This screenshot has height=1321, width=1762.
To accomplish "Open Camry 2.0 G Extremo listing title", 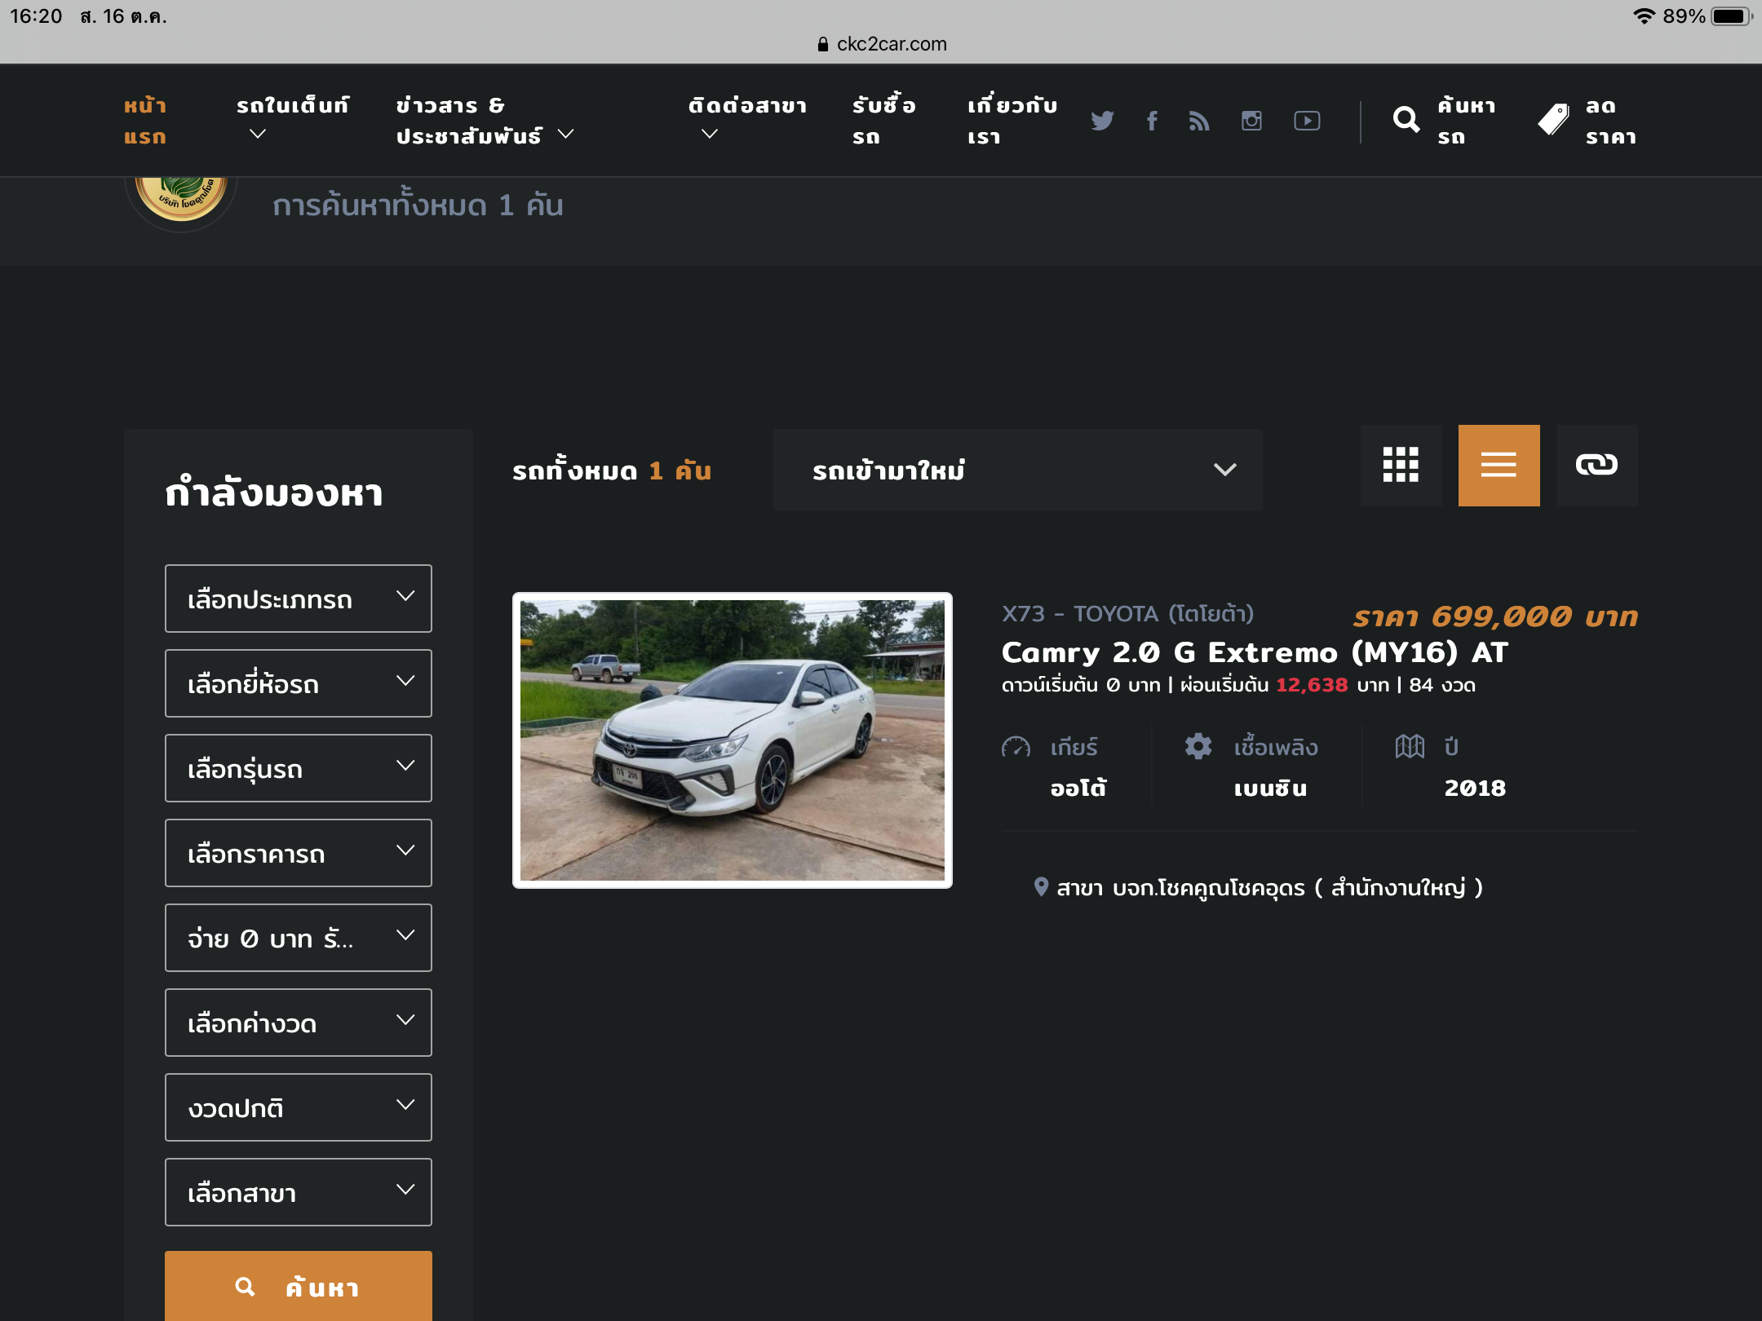I will [x=1255, y=652].
